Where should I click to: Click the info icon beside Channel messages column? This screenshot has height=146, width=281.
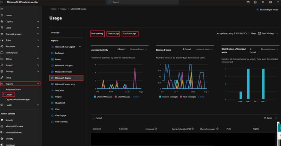[x=217, y=128]
